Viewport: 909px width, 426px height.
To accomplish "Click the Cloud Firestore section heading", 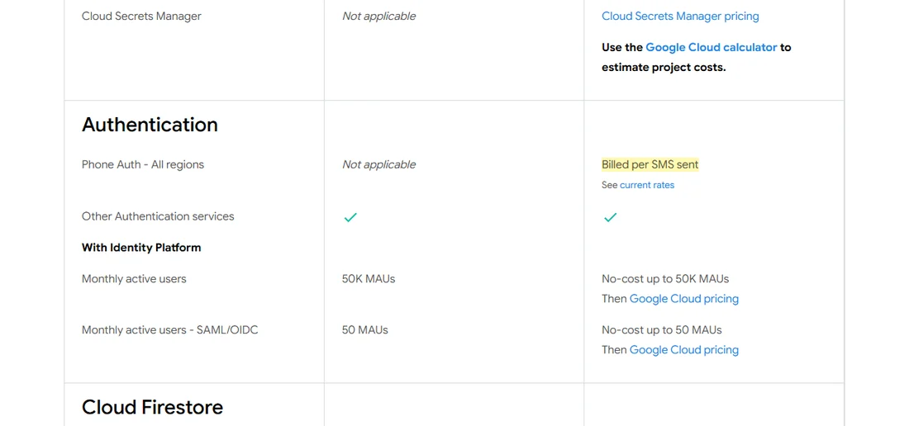I will (153, 407).
